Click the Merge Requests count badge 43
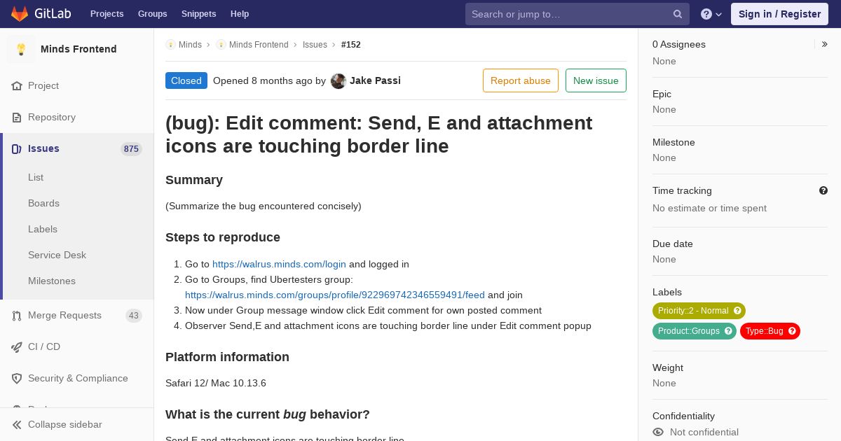 [133, 315]
